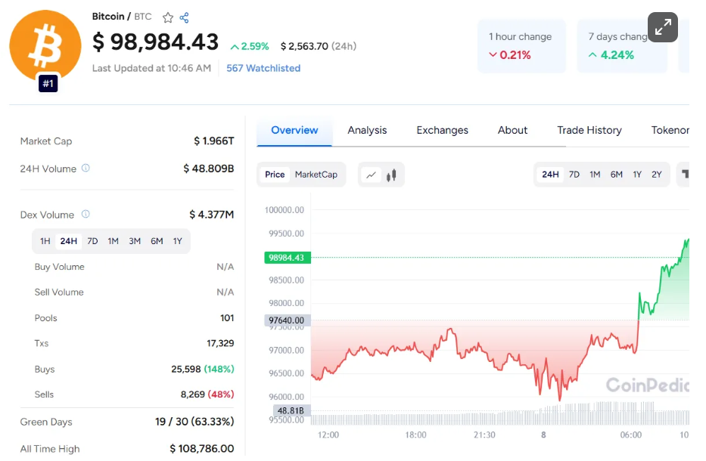Click the 7 days change card
The height and width of the screenshot is (461, 706).
pyautogui.click(x=622, y=46)
